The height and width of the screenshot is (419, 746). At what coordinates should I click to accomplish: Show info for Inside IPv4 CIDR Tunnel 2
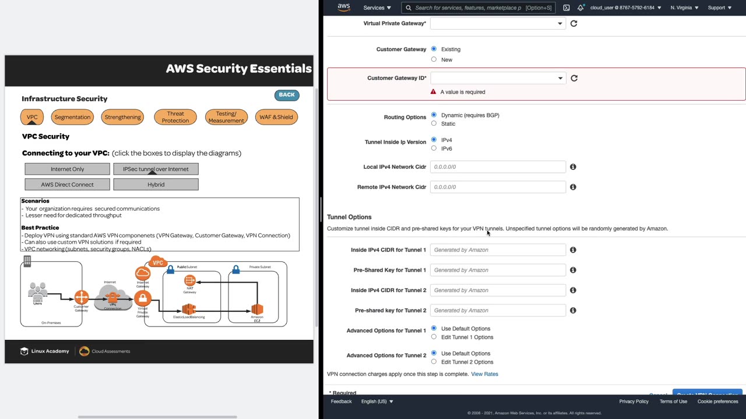[573, 290]
